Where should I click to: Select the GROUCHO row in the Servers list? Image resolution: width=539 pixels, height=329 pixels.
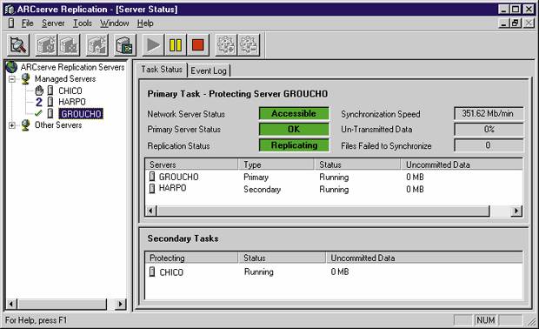pos(334,177)
